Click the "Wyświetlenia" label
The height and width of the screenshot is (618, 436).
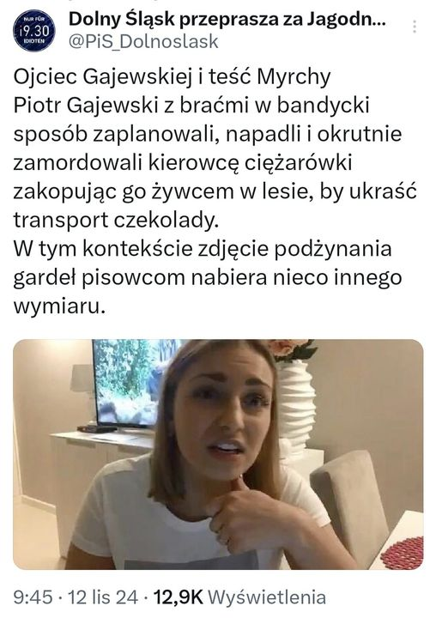pos(267,597)
